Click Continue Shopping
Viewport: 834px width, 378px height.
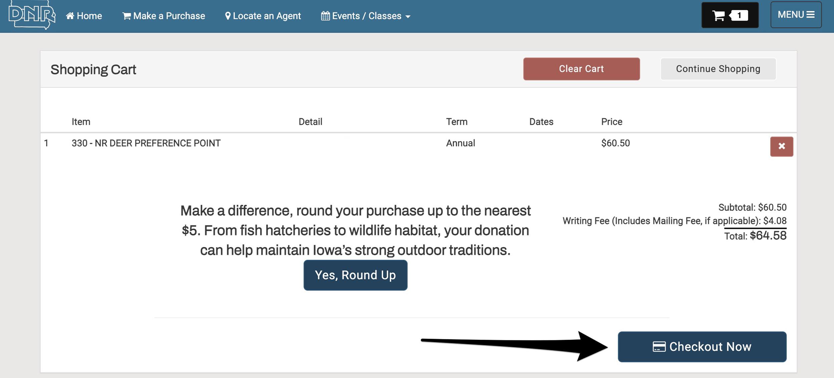click(718, 69)
